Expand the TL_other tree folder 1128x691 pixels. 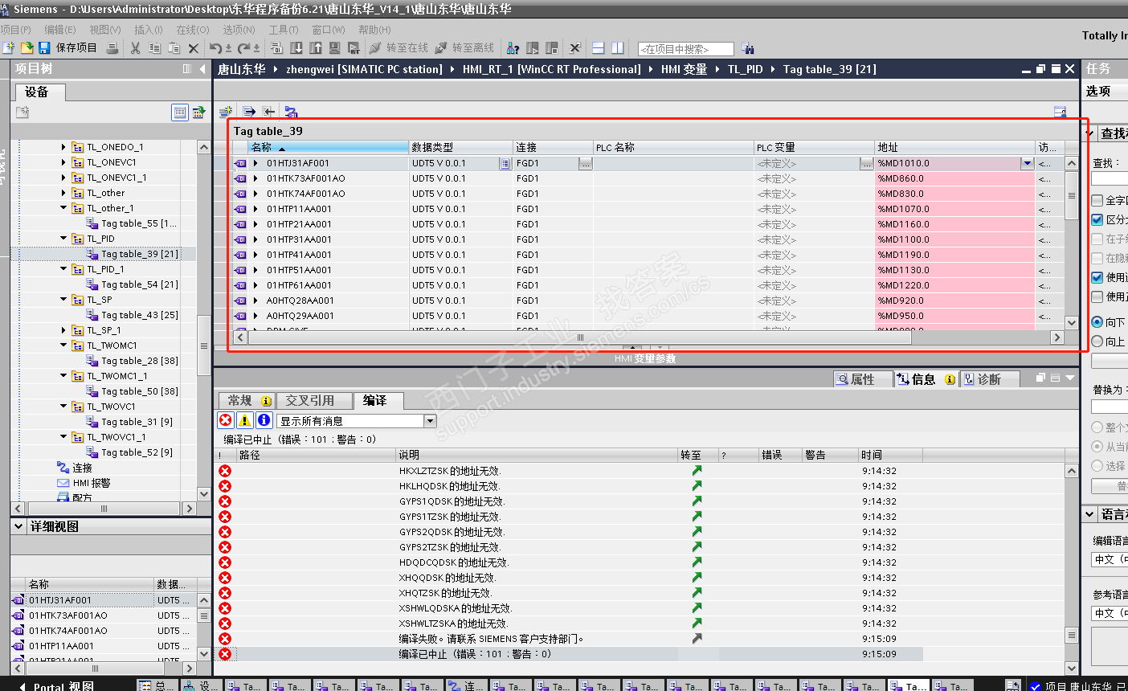point(63,193)
